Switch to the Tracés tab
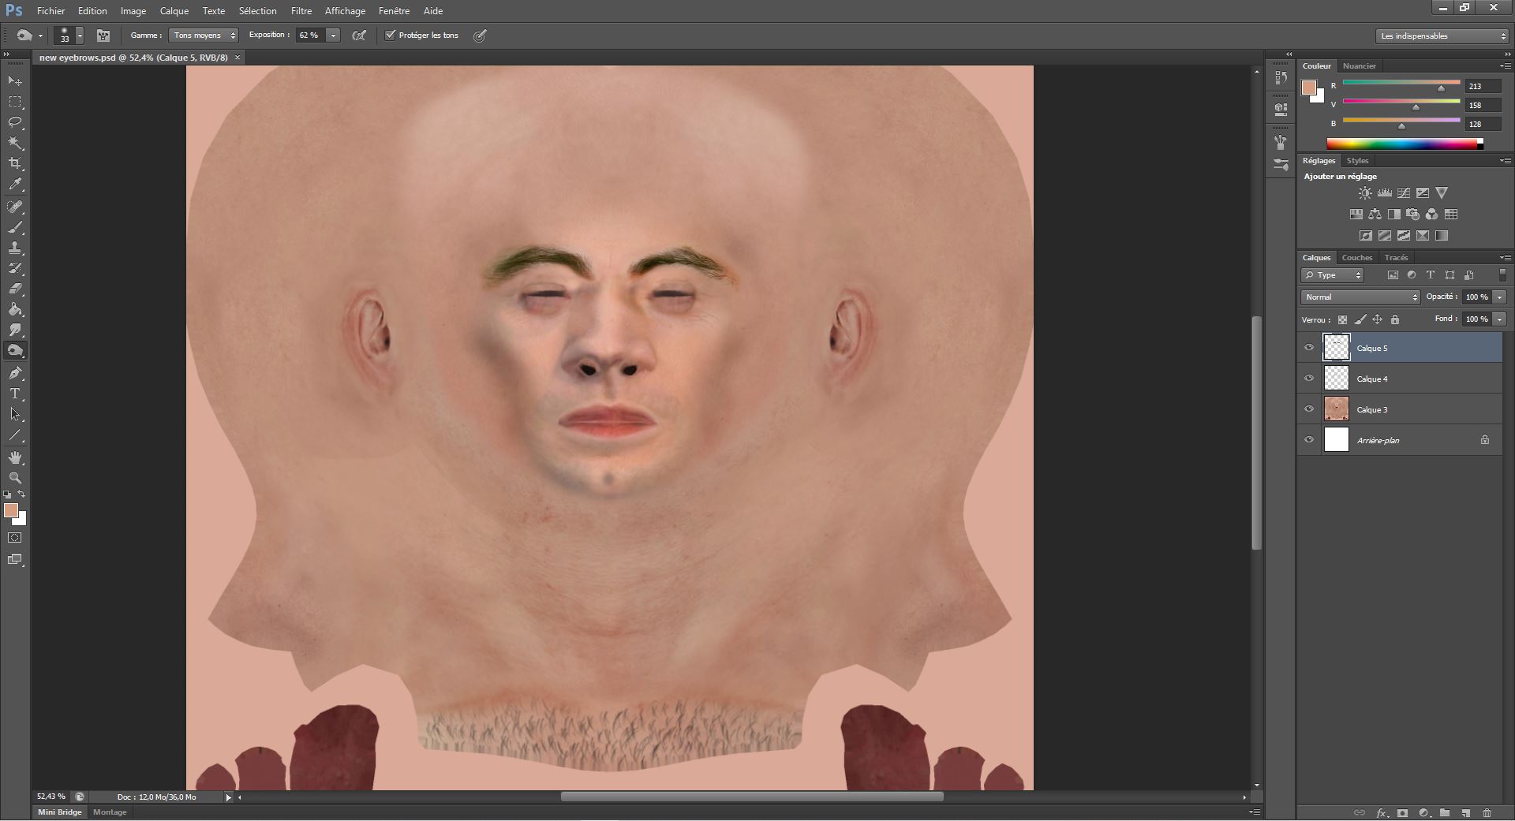The height and width of the screenshot is (821, 1515). tap(1396, 258)
